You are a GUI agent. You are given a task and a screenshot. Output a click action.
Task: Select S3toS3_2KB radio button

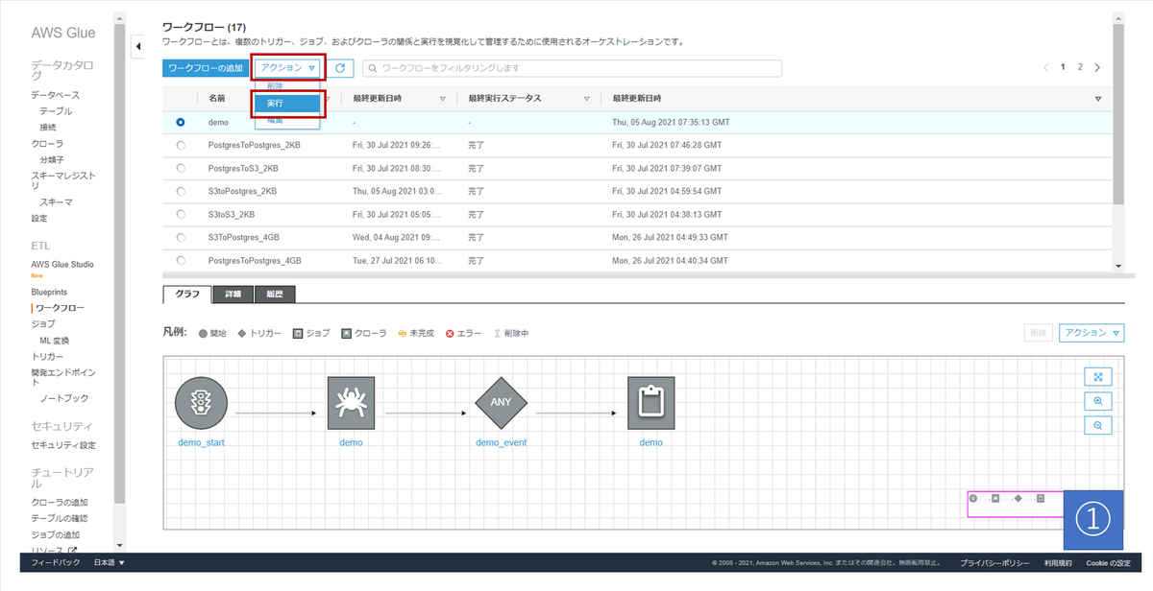point(181,214)
